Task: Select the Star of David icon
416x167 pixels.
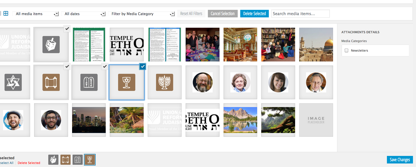Action: pyautogui.click(x=13, y=82)
